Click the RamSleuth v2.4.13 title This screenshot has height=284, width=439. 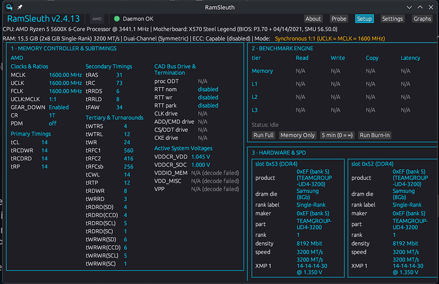[43, 19]
